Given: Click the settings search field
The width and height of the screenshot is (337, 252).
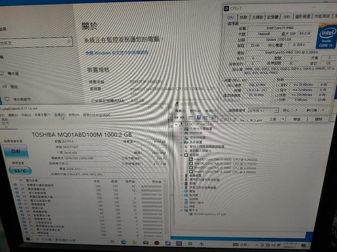Looking at the screenshot, I should click(x=36, y=43).
